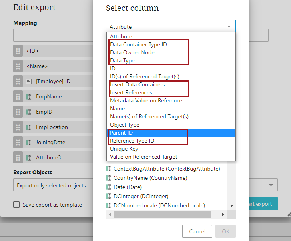Click the icon beside CountryName attribute
The height and width of the screenshot is (241, 291).
coord(108,178)
